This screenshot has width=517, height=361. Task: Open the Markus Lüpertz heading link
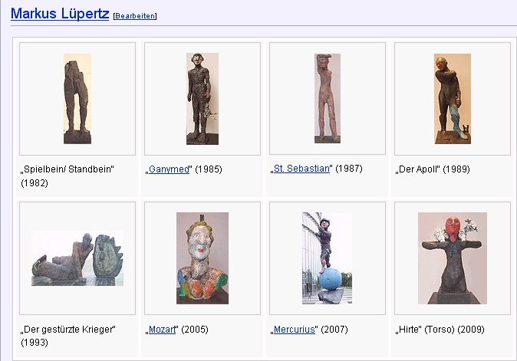tap(60, 14)
